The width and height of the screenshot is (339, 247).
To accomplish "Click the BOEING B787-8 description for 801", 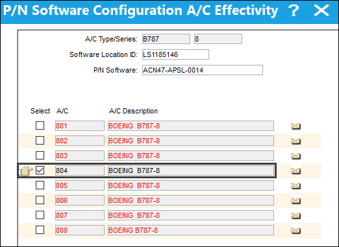I will click(191, 126).
